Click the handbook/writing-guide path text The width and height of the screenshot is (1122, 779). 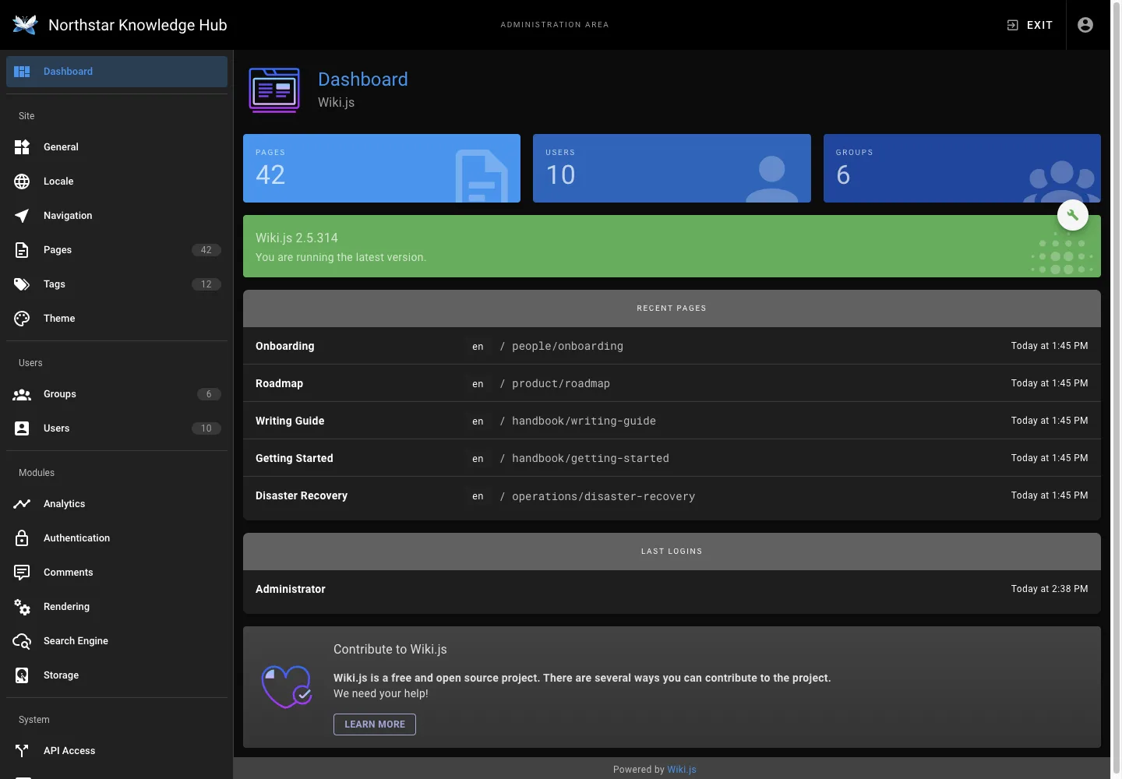point(584,421)
